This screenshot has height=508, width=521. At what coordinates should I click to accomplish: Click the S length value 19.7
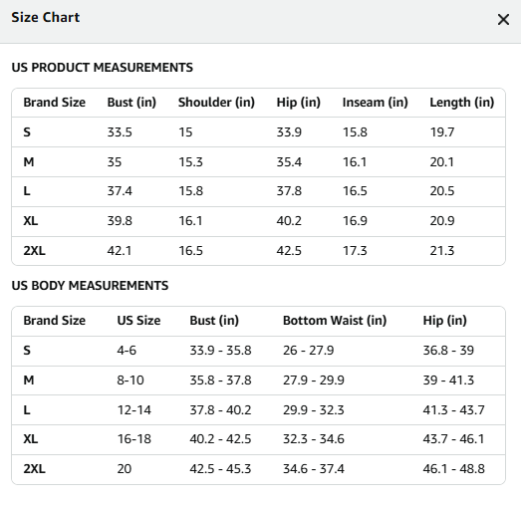coord(442,132)
